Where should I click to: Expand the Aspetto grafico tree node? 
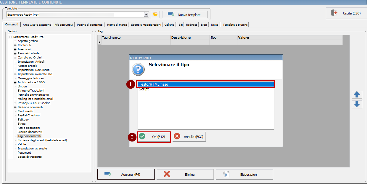point(15,41)
